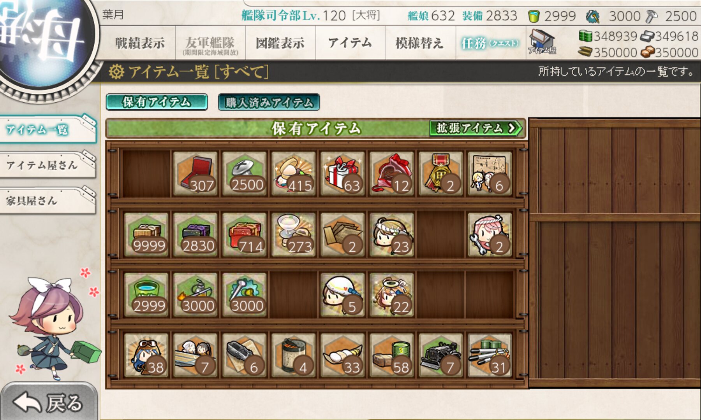The image size is (701, 420).
Task: Select the instant repair bucket showing 2999
Action: click(146, 294)
